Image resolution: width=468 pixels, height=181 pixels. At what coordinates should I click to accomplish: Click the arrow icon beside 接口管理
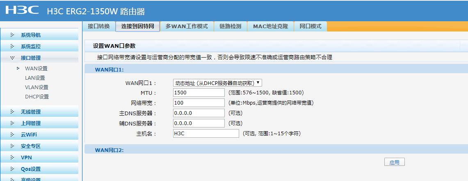tap(12, 58)
